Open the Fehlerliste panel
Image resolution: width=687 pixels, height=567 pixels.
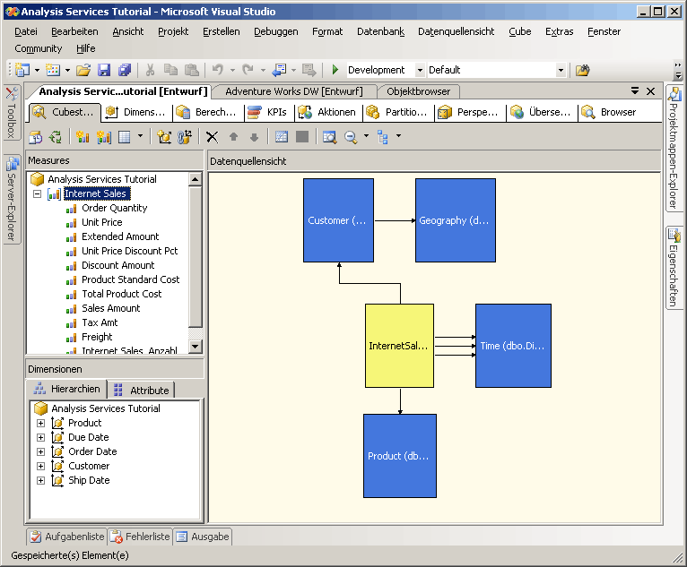click(141, 537)
